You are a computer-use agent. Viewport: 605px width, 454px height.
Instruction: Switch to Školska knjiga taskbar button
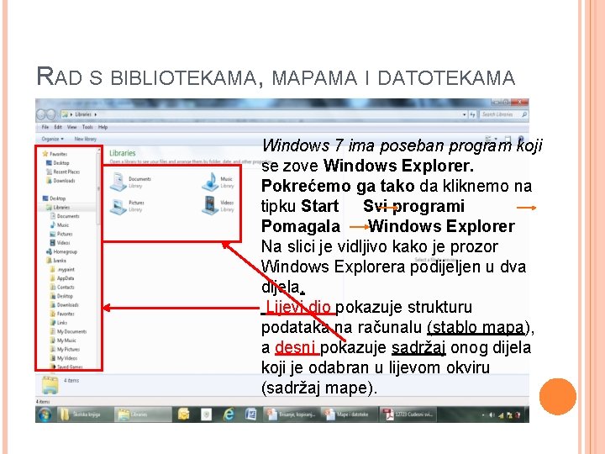(84, 414)
